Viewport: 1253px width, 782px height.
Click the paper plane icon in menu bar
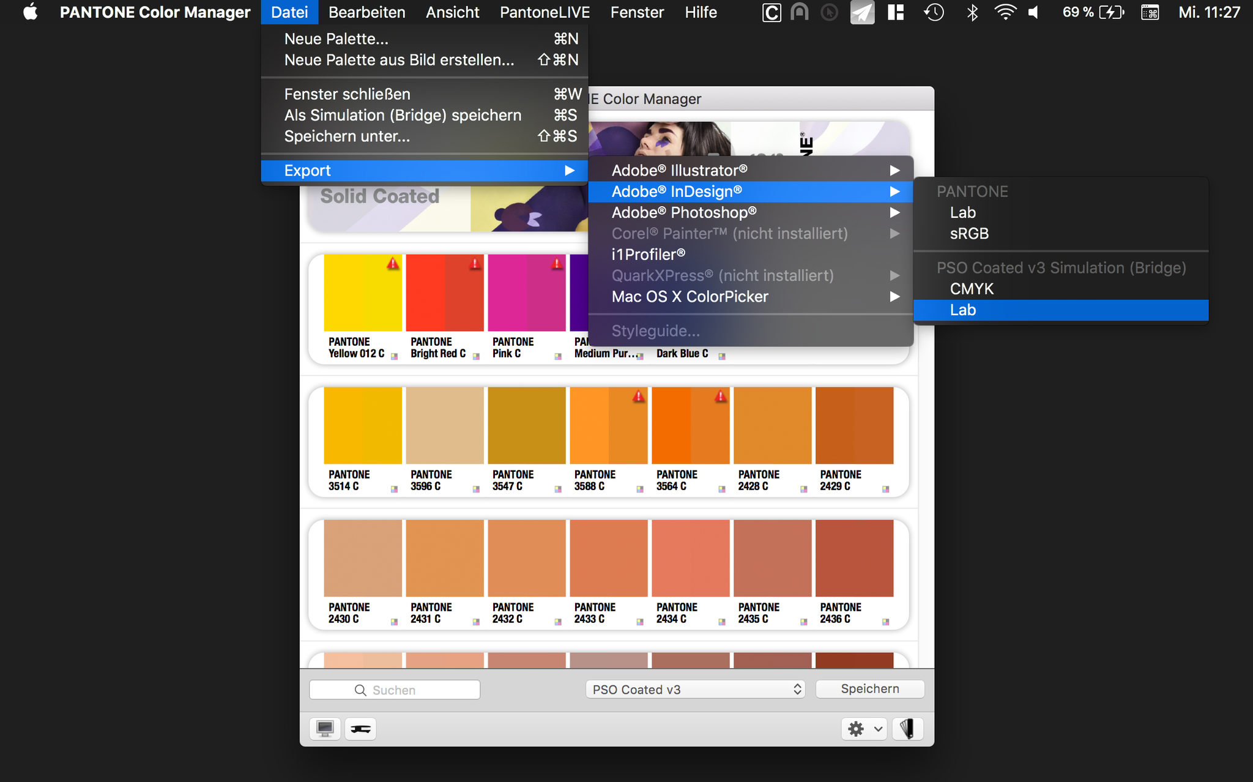[x=862, y=12]
